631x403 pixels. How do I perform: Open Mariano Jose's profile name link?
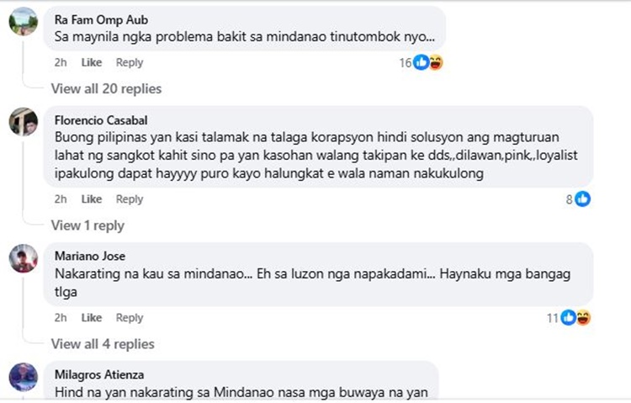click(x=89, y=256)
